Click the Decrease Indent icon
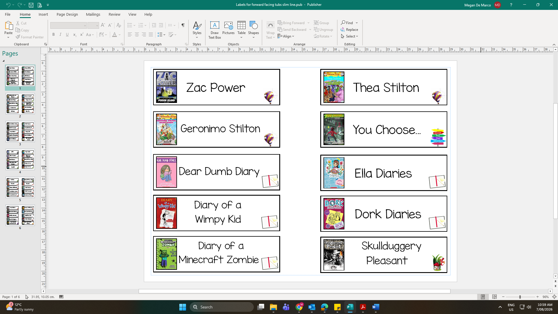 154,25
